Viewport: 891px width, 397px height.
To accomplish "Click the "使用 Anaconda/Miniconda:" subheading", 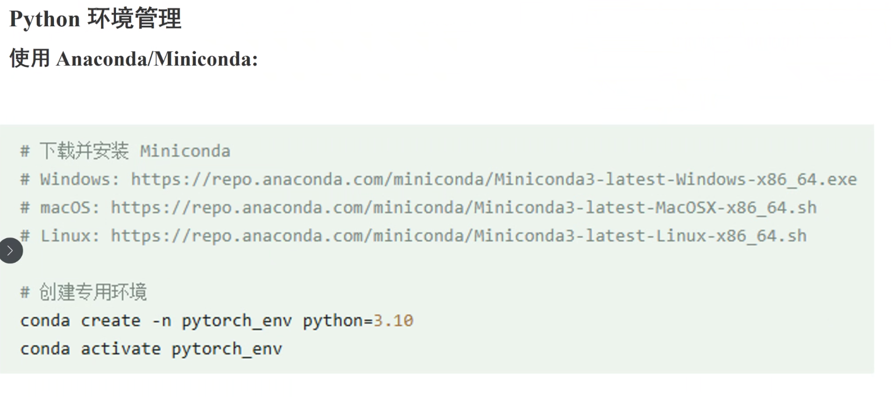I will [134, 59].
